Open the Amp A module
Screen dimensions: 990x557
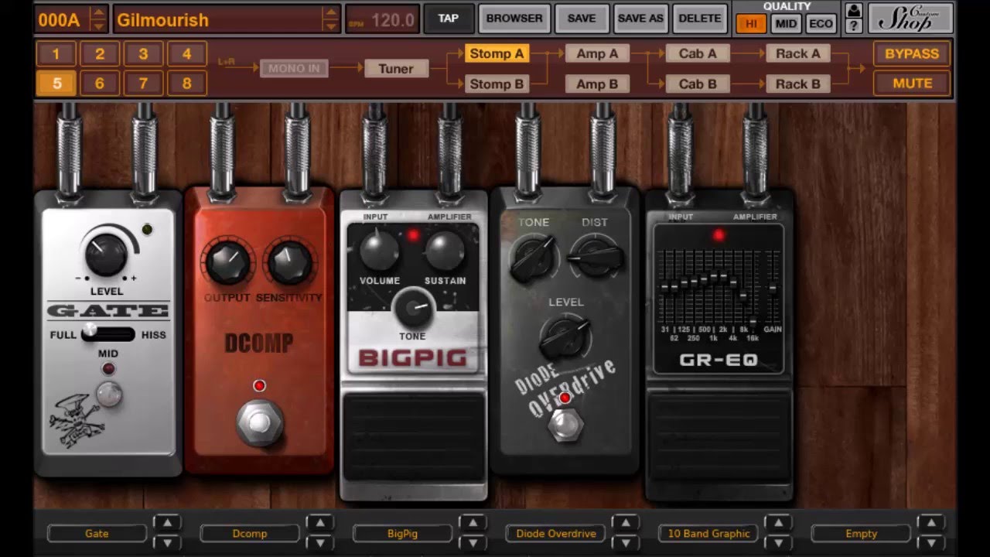pos(597,53)
